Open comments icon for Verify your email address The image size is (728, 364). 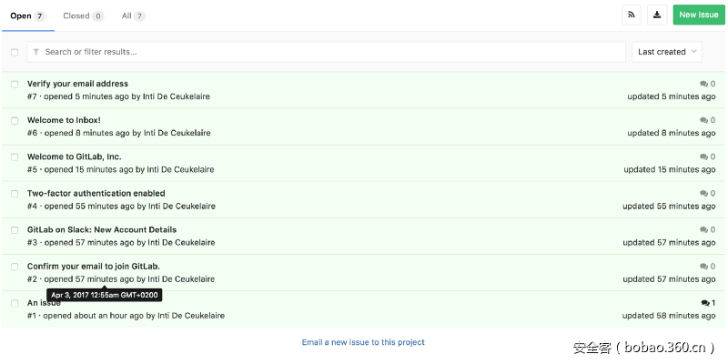coord(703,84)
